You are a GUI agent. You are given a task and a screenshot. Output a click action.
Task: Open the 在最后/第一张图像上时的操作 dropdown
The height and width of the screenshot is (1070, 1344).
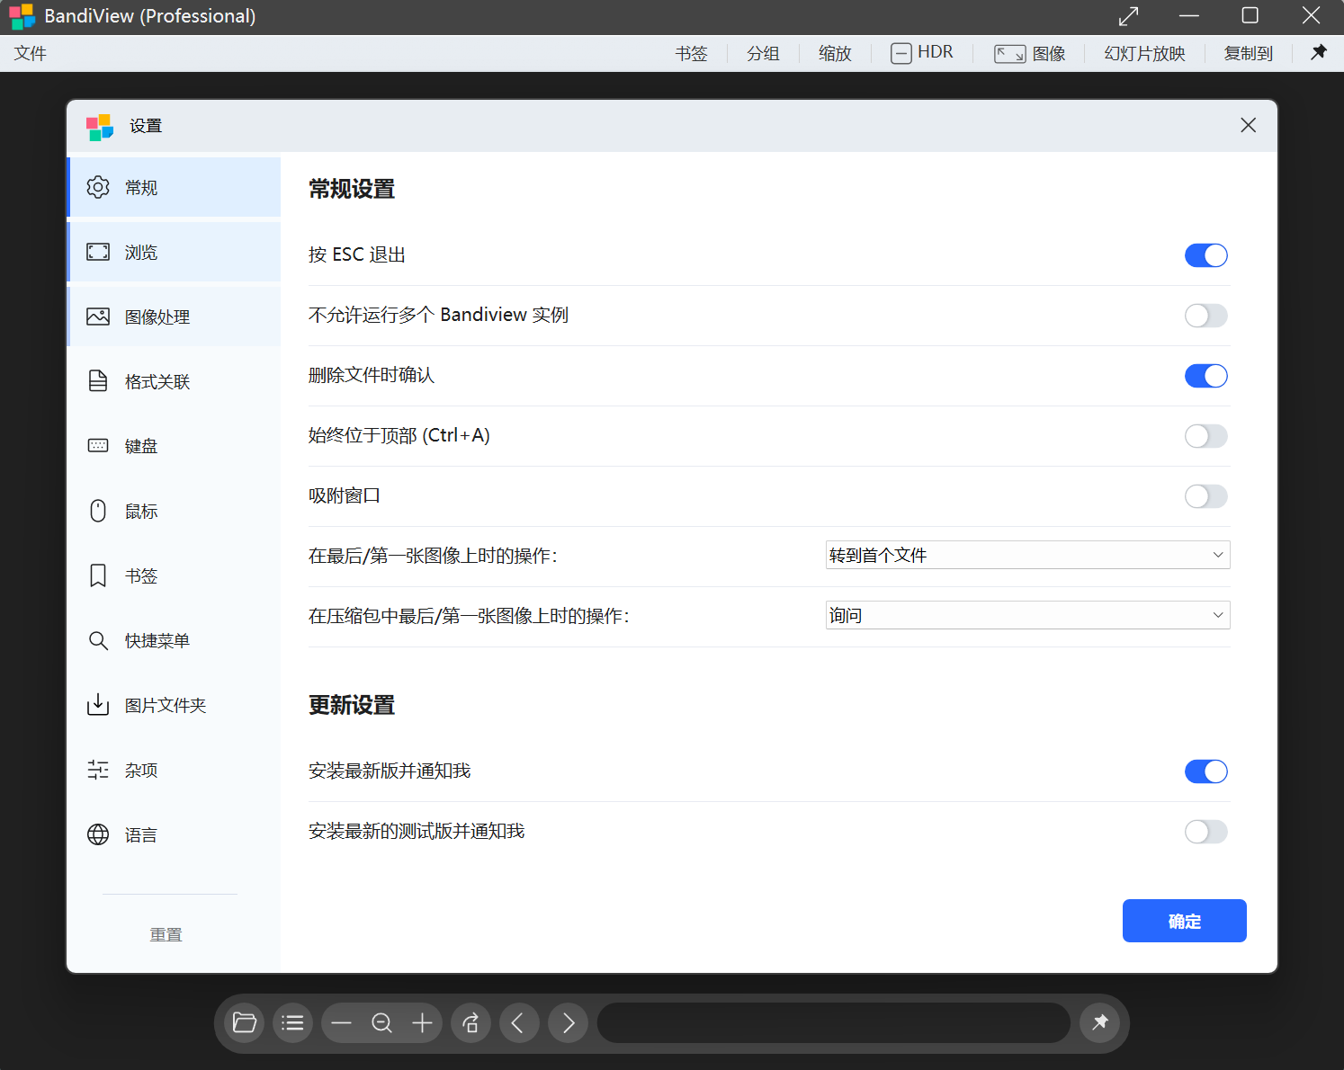pyautogui.click(x=1026, y=555)
